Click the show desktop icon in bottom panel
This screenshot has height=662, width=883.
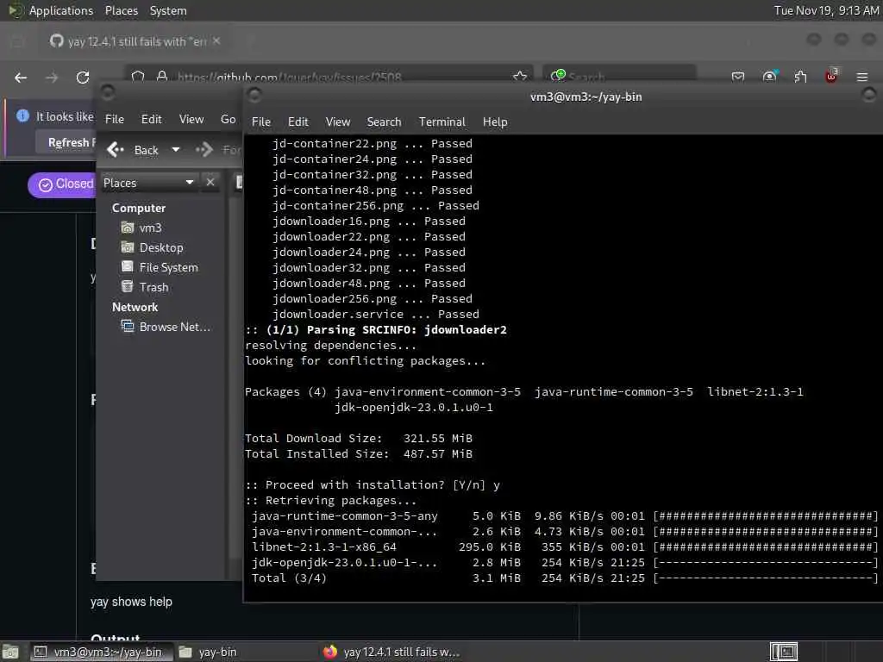[x=10, y=653]
